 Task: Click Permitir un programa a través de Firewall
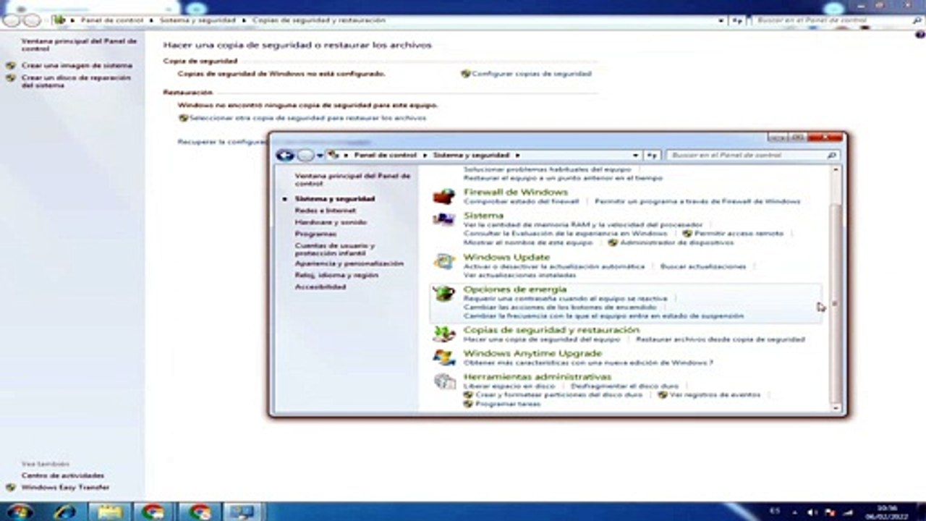pyautogui.click(x=697, y=201)
